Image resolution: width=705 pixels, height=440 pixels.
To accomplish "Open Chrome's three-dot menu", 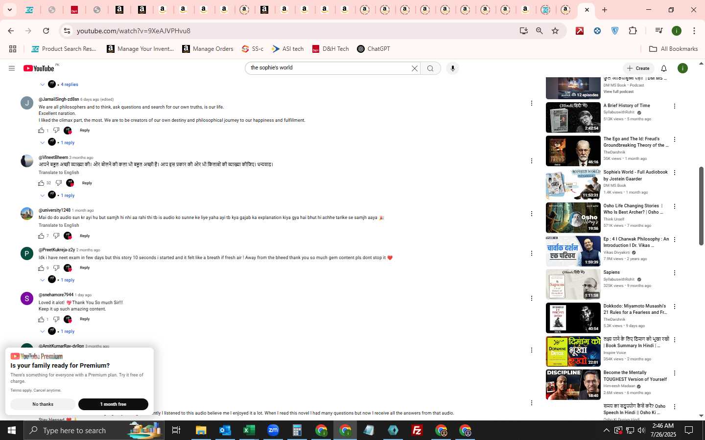I will click(x=694, y=31).
